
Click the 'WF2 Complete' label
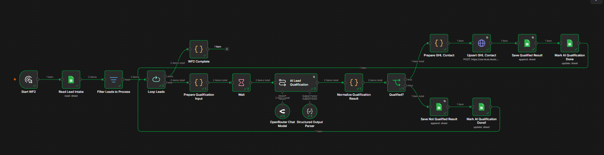click(x=199, y=62)
